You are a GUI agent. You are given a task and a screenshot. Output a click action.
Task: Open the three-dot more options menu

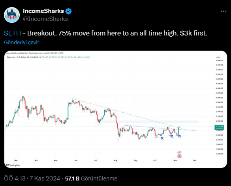coord(223,11)
